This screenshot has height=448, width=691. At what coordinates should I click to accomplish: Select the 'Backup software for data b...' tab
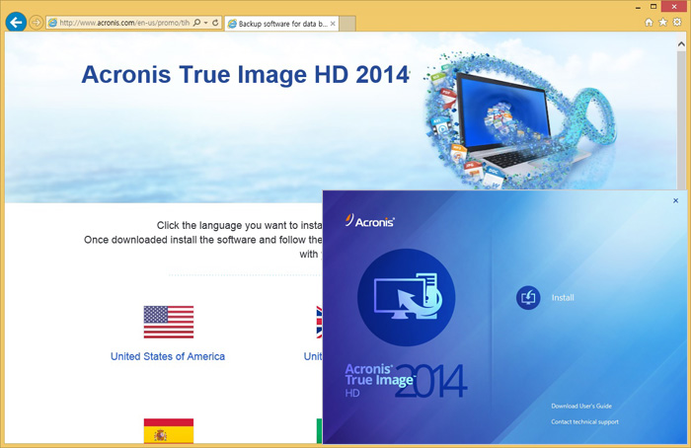281,24
